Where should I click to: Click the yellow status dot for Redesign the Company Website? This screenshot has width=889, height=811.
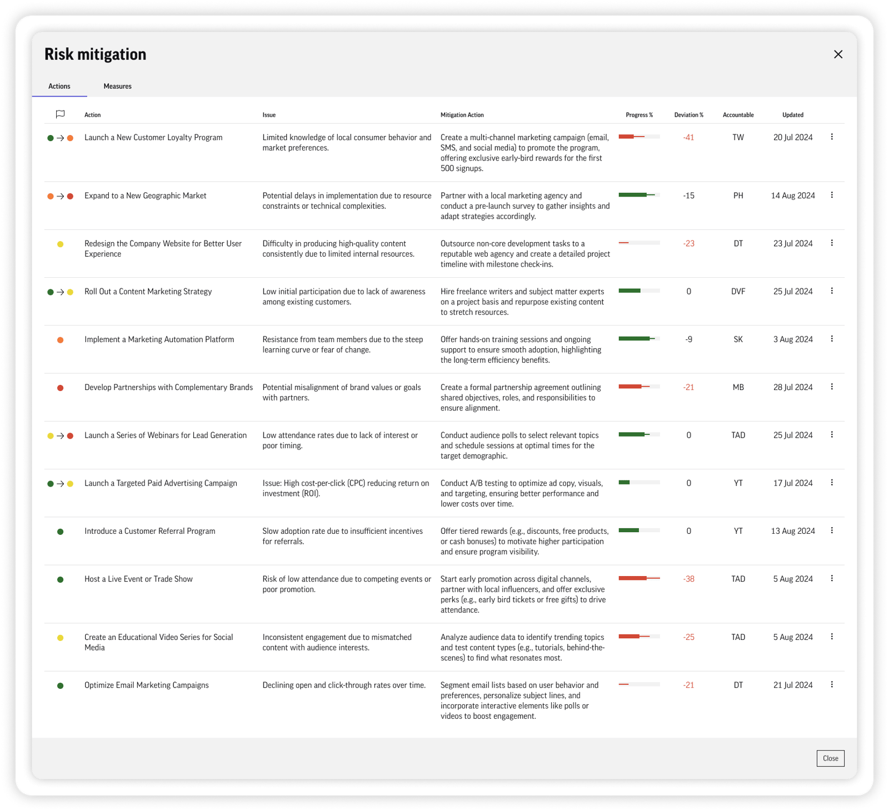point(60,244)
